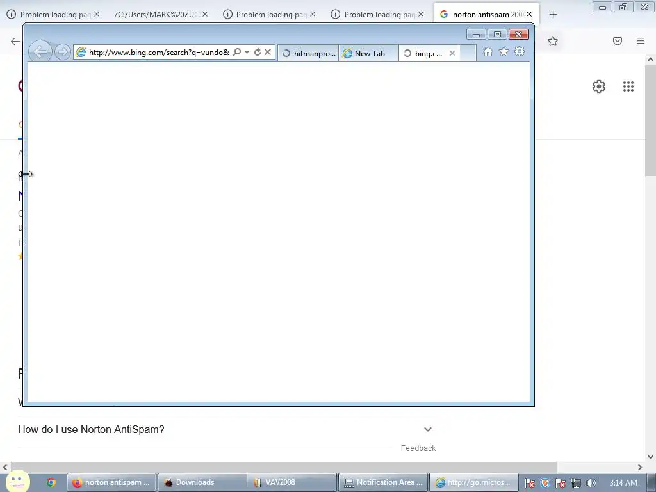Expand How do I use Norton AntiSpam question
This screenshot has width=656, height=492.
427,429
